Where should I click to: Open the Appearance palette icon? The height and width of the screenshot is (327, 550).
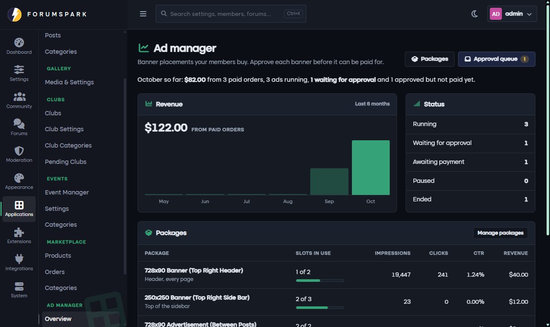[19, 178]
